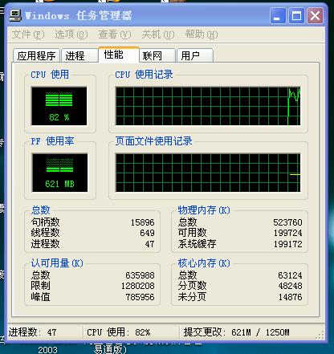
Task: Close the Task Manager window
Action: [315, 16]
